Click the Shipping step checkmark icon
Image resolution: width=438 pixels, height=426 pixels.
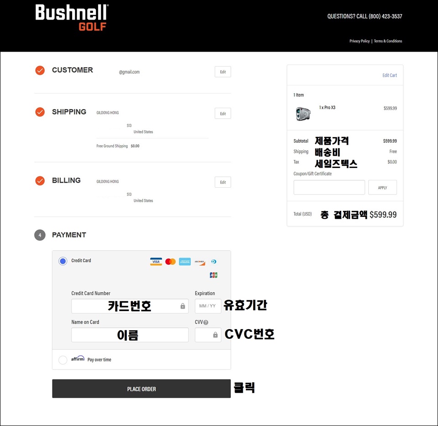pyautogui.click(x=40, y=112)
